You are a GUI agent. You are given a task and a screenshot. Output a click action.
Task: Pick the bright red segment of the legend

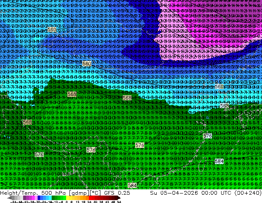[90, 198]
